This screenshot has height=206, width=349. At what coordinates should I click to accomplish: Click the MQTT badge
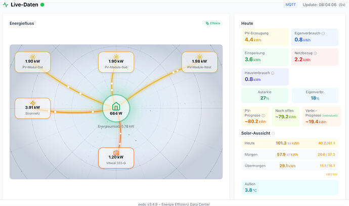point(290,5)
